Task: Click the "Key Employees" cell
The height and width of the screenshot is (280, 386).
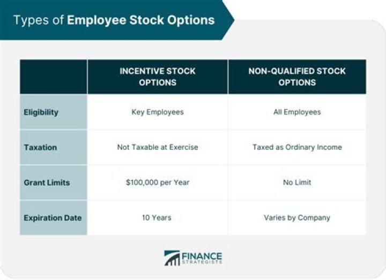Action: click(x=157, y=112)
